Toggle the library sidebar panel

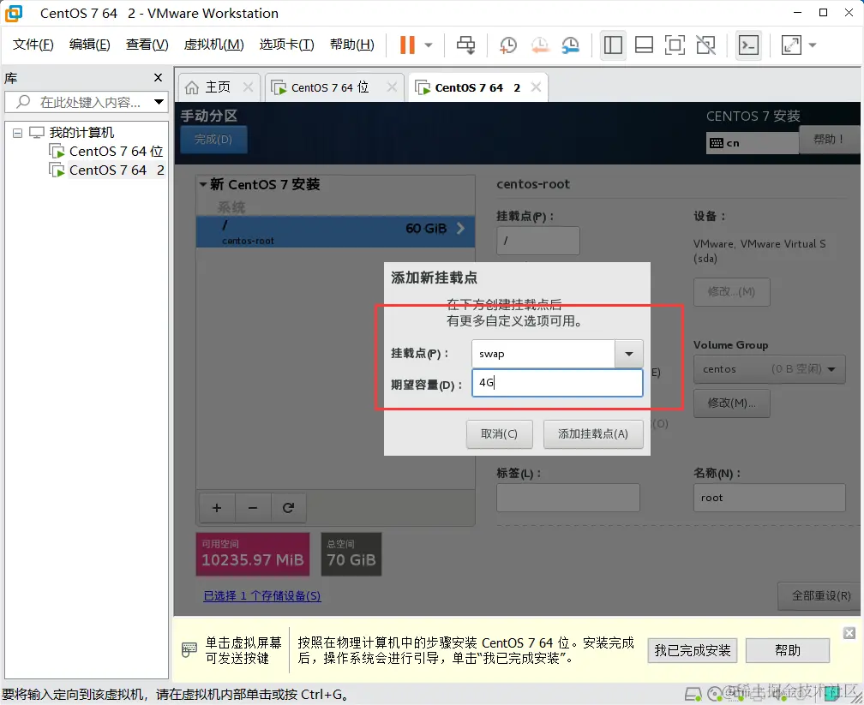(613, 45)
